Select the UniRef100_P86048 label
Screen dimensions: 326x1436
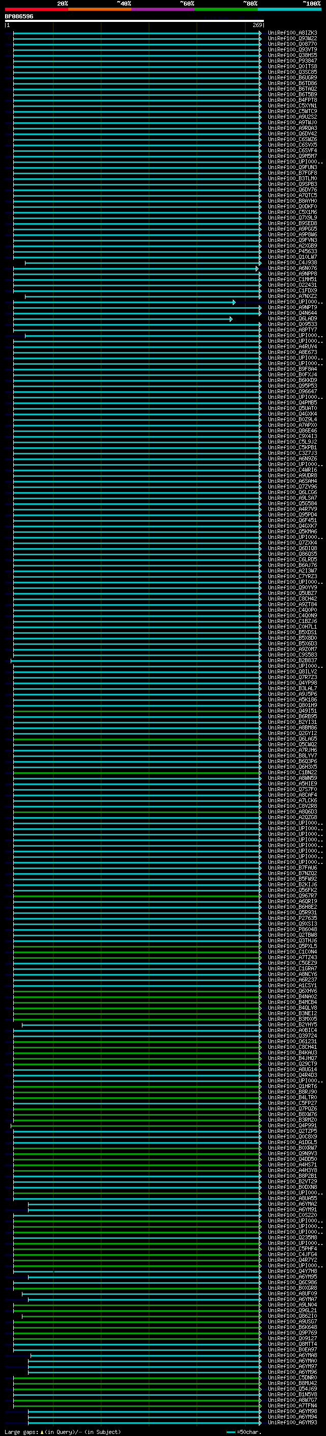[292, 929]
